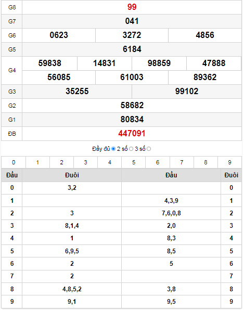Image resolution: width=244 pixels, height=310 pixels.
Task: Click G3 result 99102
Action: [x=187, y=92]
